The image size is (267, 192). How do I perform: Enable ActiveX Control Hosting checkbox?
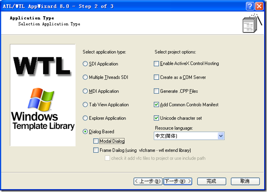click(156, 64)
